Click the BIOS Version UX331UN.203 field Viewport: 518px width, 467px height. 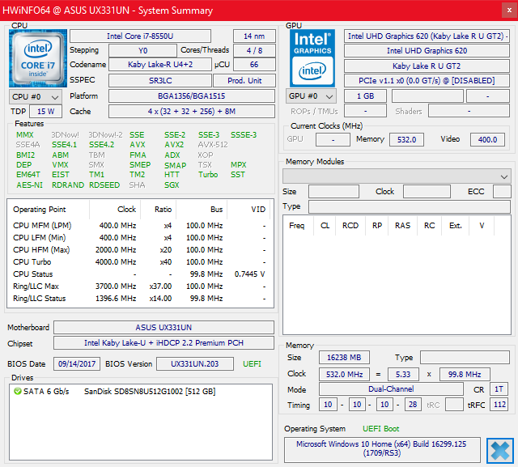click(195, 364)
